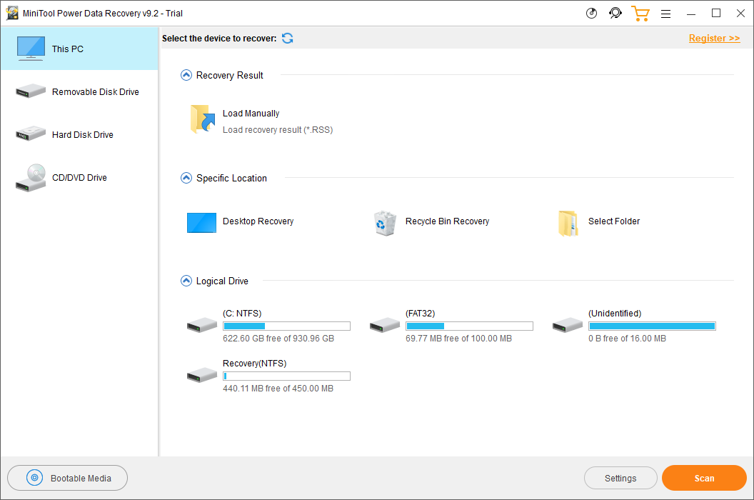Open the Settings button

(620, 478)
